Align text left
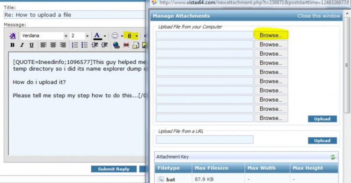 click(44, 45)
